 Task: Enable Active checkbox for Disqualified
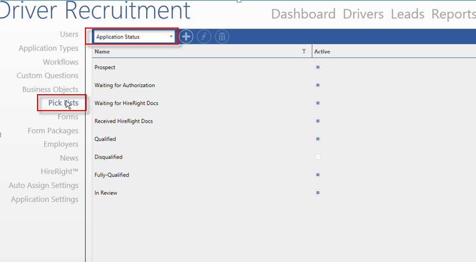318,157
